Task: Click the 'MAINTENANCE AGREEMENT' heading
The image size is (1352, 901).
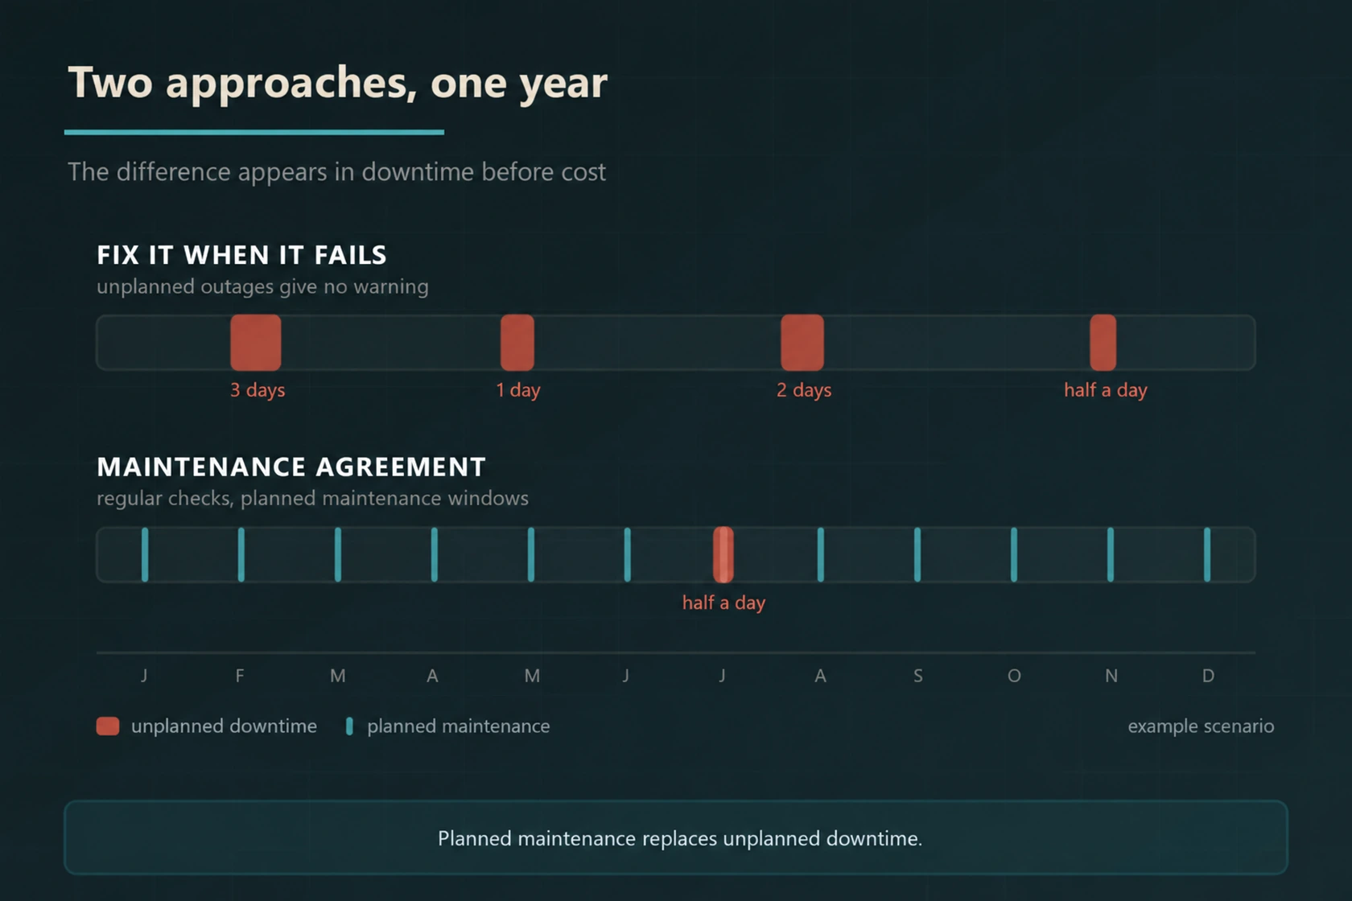Action: (x=291, y=467)
